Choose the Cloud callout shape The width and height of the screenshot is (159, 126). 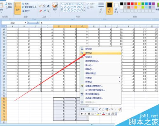pyautogui.click(x=81, y=10)
